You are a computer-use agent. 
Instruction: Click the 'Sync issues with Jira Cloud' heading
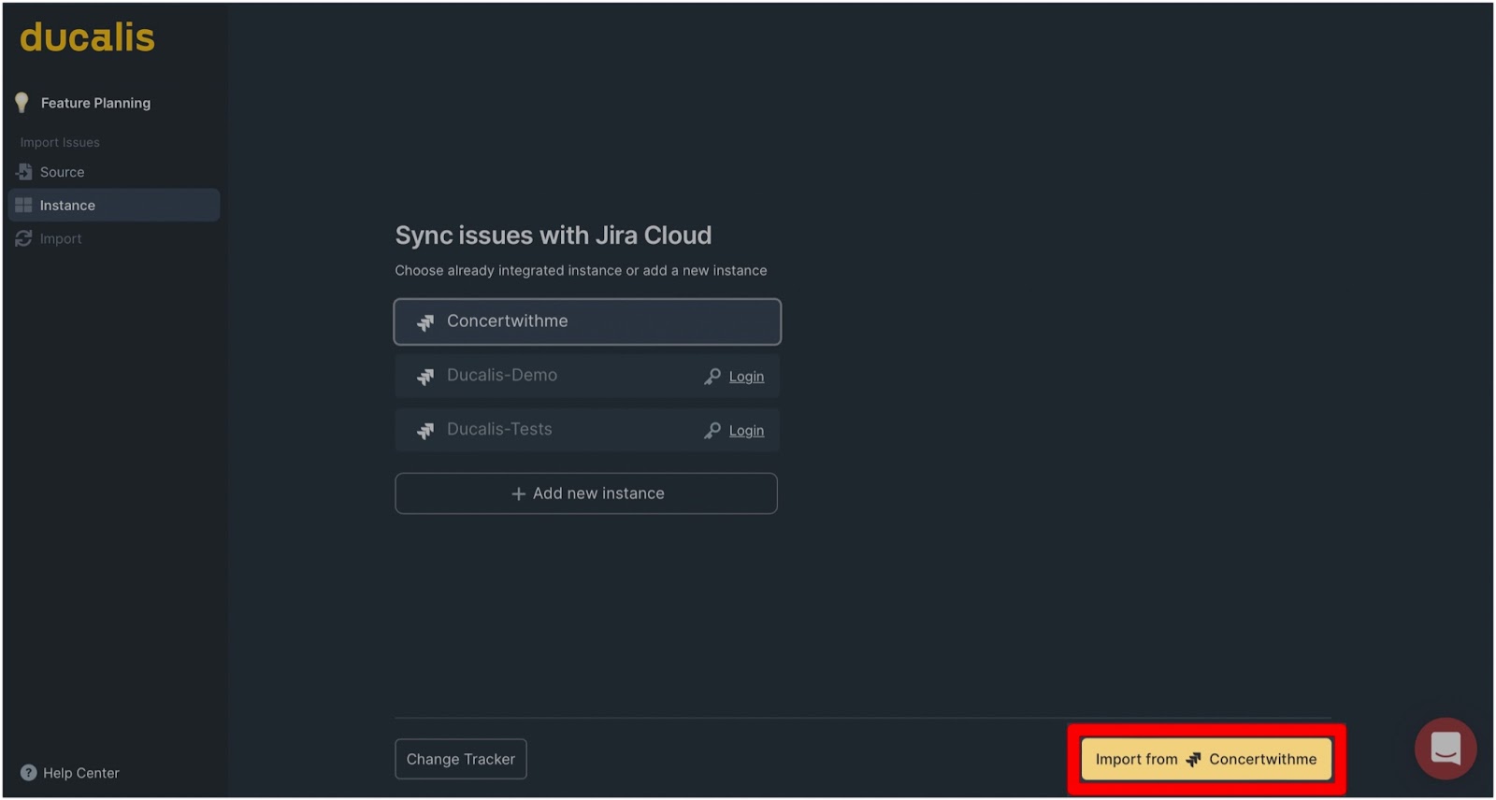tap(554, 236)
